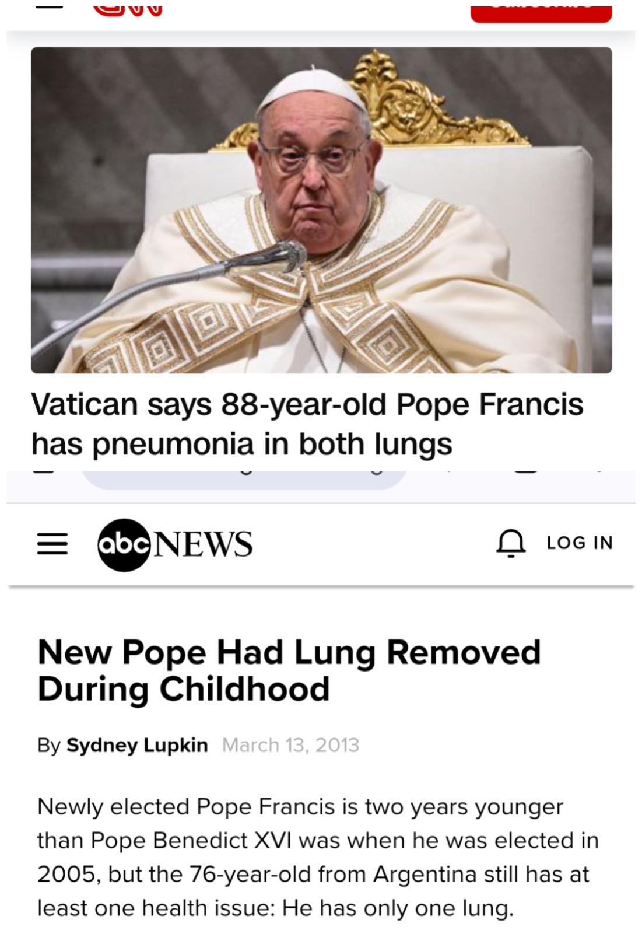Click the CNN logo at top
The width and height of the screenshot is (642, 937).
[x=127, y=8]
